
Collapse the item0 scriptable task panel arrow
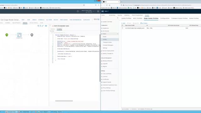[50, 25]
